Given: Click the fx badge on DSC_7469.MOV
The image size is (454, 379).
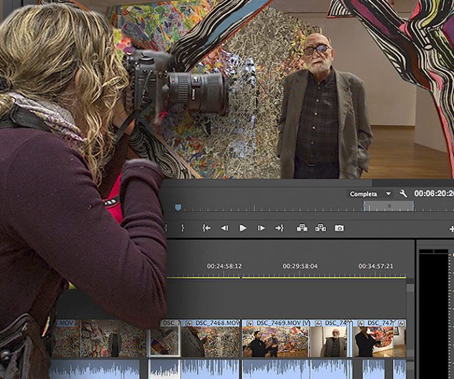Looking at the screenshot, I should click(x=250, y=323).
